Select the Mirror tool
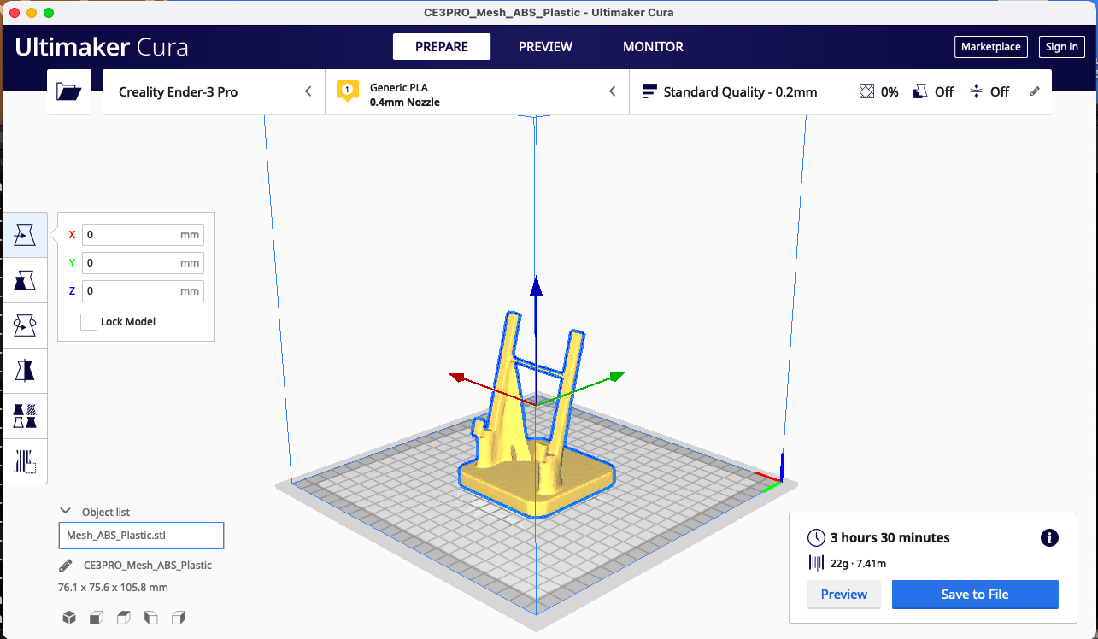 pyautogui.click(x=25, y=370)
